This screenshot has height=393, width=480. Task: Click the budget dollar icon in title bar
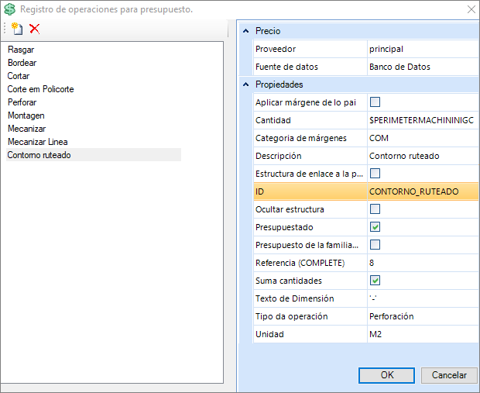tap(10, 9)
